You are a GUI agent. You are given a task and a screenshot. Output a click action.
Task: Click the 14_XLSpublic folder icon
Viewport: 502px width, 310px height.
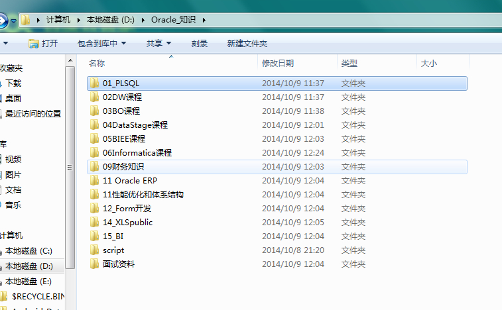click(94, 223)
